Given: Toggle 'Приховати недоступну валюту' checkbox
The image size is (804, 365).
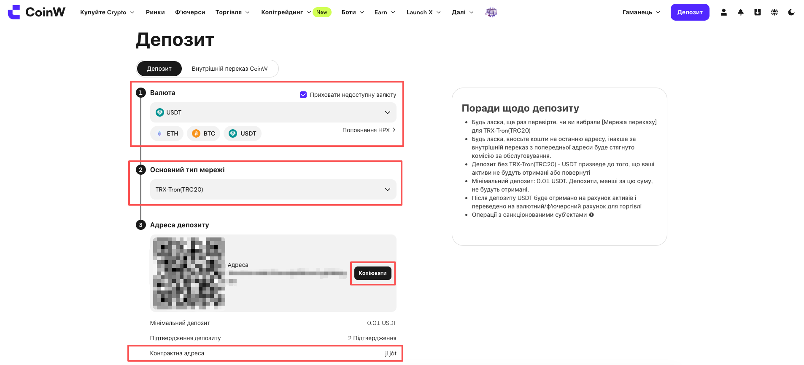Looking at the screenshot, I should tap(303, 95).
